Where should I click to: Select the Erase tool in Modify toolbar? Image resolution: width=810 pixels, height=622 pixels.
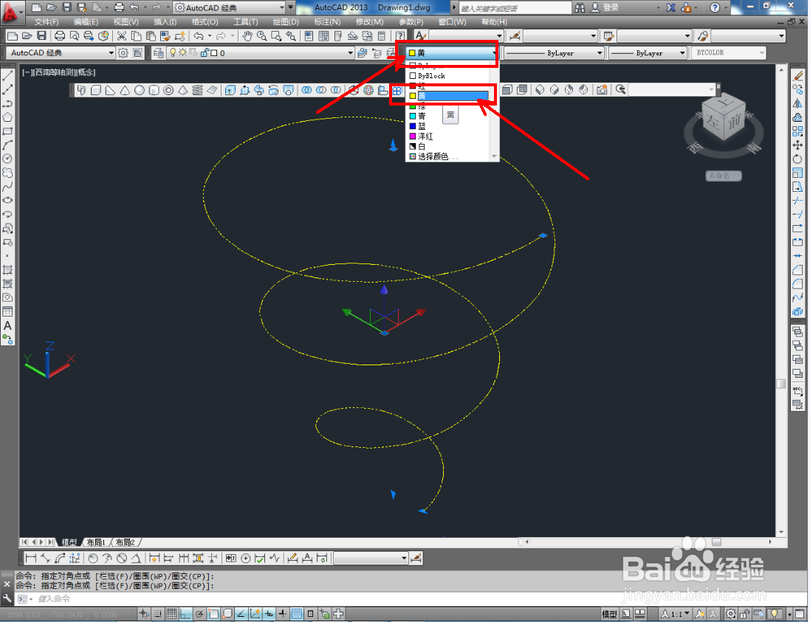click(x=798, y=76)
